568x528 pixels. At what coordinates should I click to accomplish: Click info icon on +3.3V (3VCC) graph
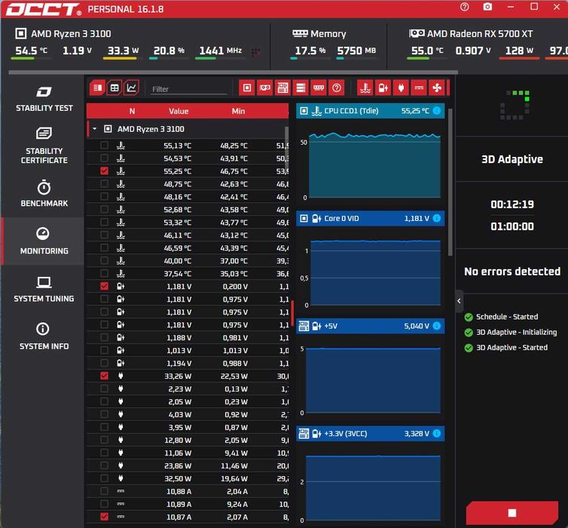click(437, 434)
